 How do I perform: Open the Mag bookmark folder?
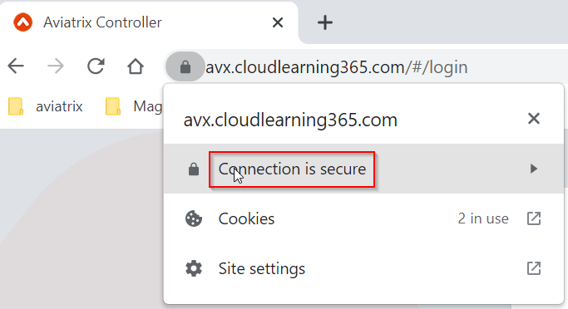[x=133, y=106]
